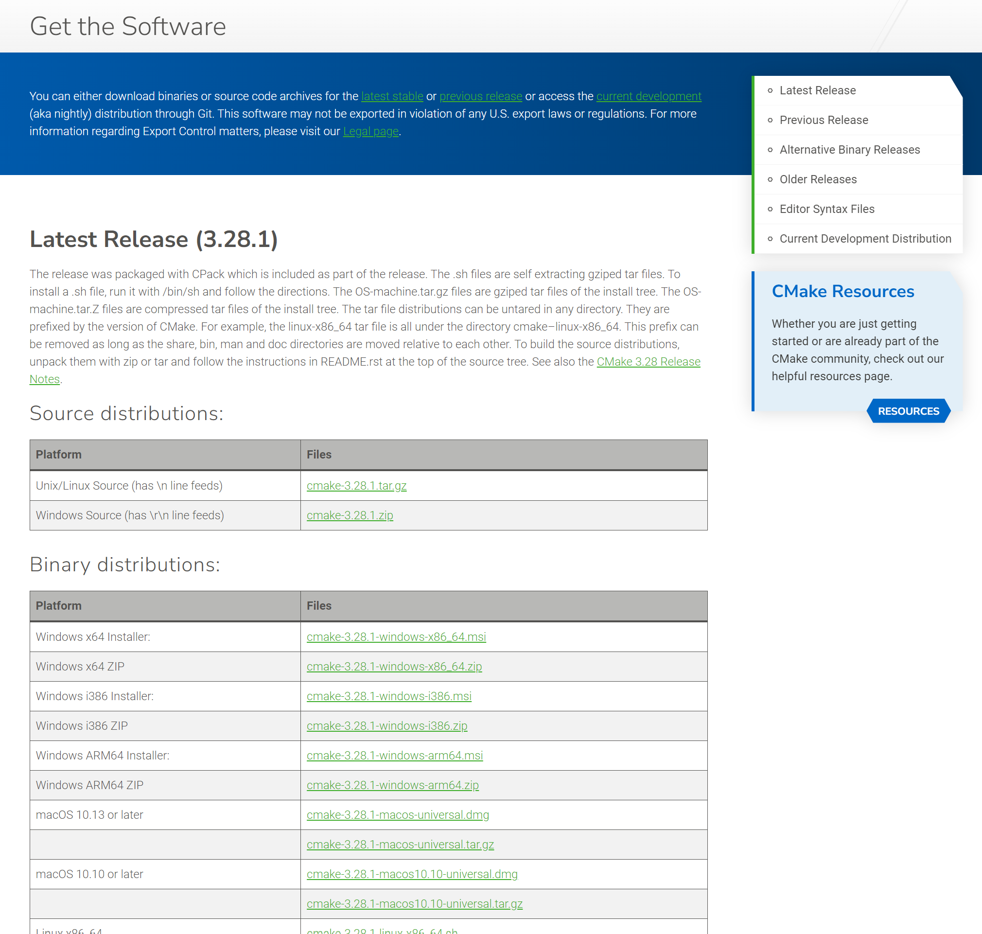The height and width of the screenshot is (934, 982).
Task: Download cmake-3.28.1-macos10.10-universal.dmg
Action: coord(412,874)
